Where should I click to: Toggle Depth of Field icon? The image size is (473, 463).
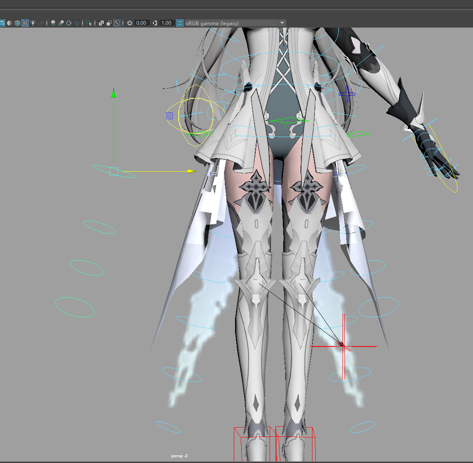pos(77,23)
